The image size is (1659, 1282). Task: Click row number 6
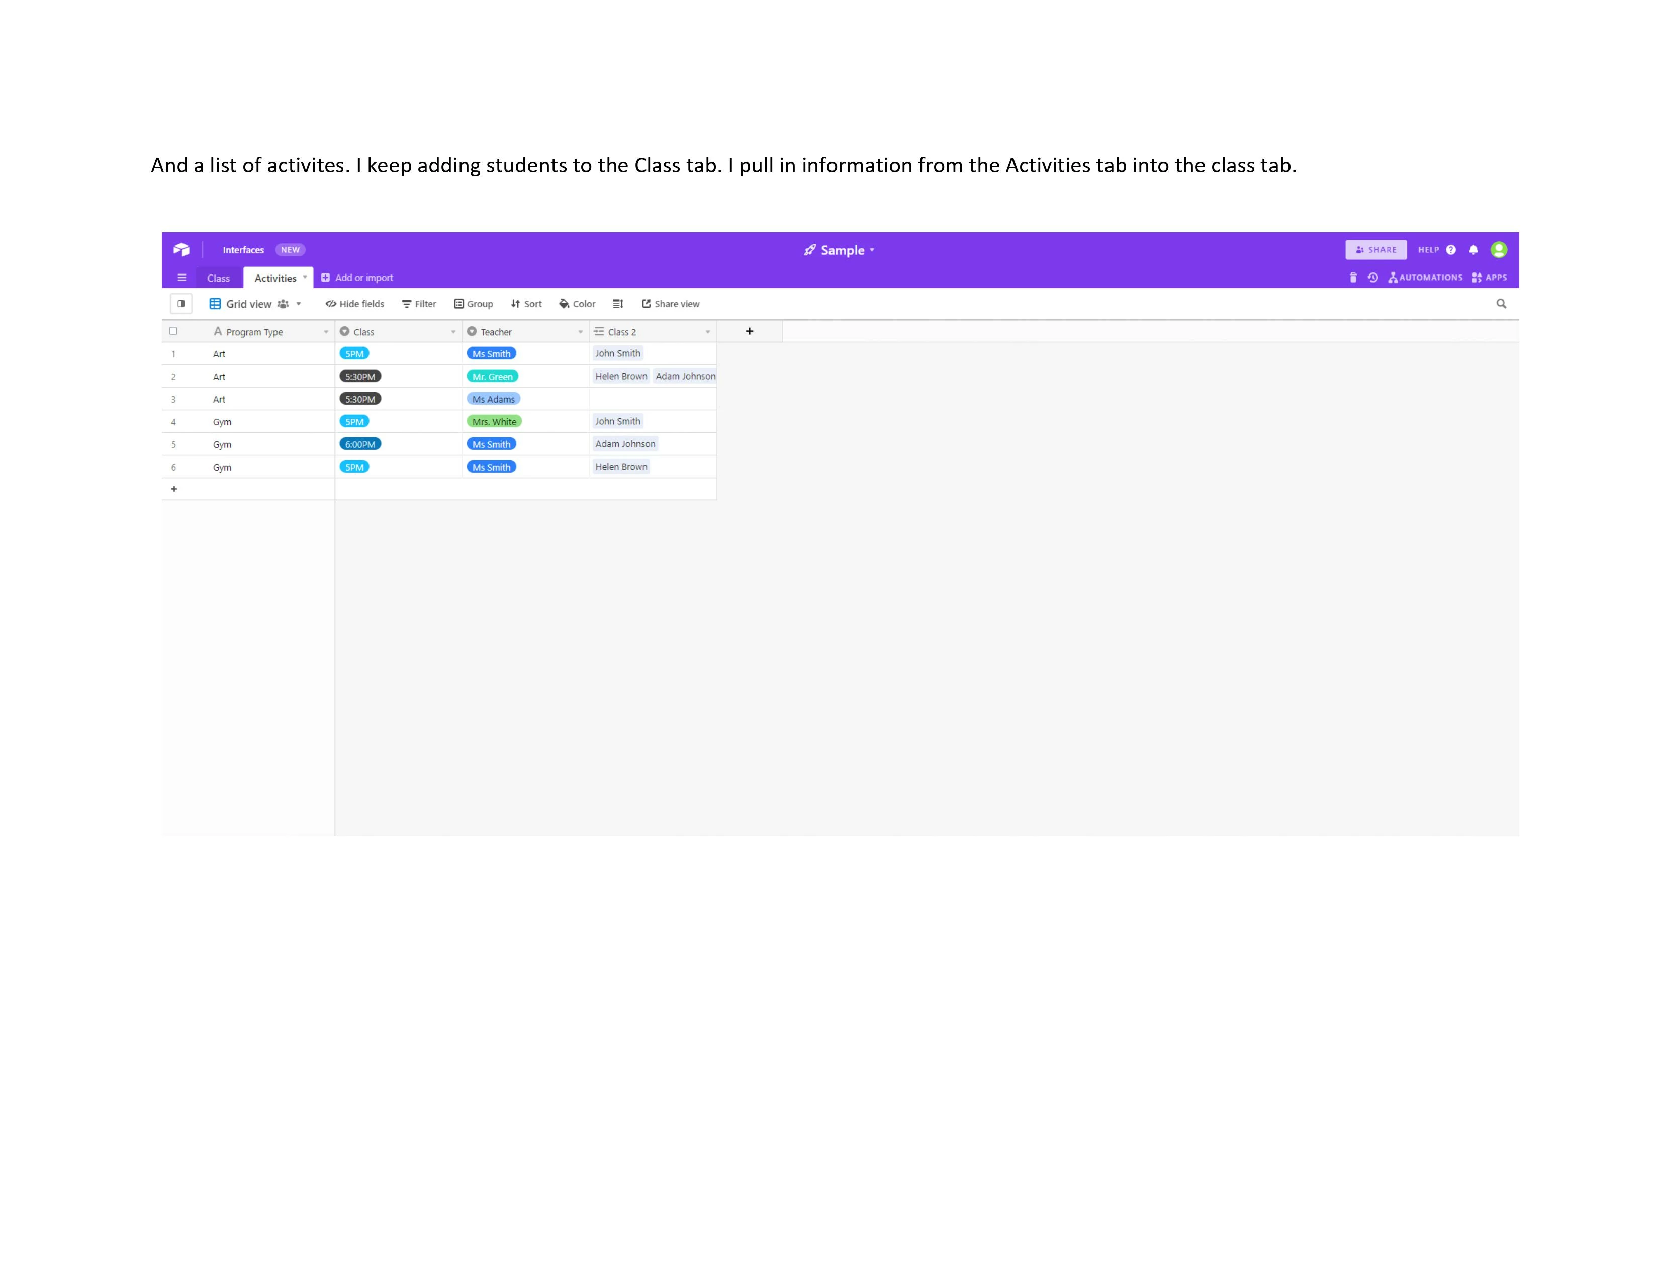point(173,467)
